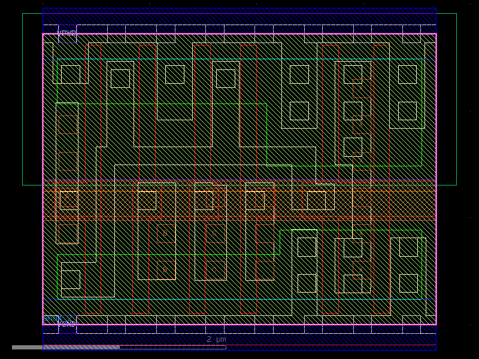Select the VPWR label at top left
Image resolution: width=479 pixels, height=359 pixels.
pos(66,32)
